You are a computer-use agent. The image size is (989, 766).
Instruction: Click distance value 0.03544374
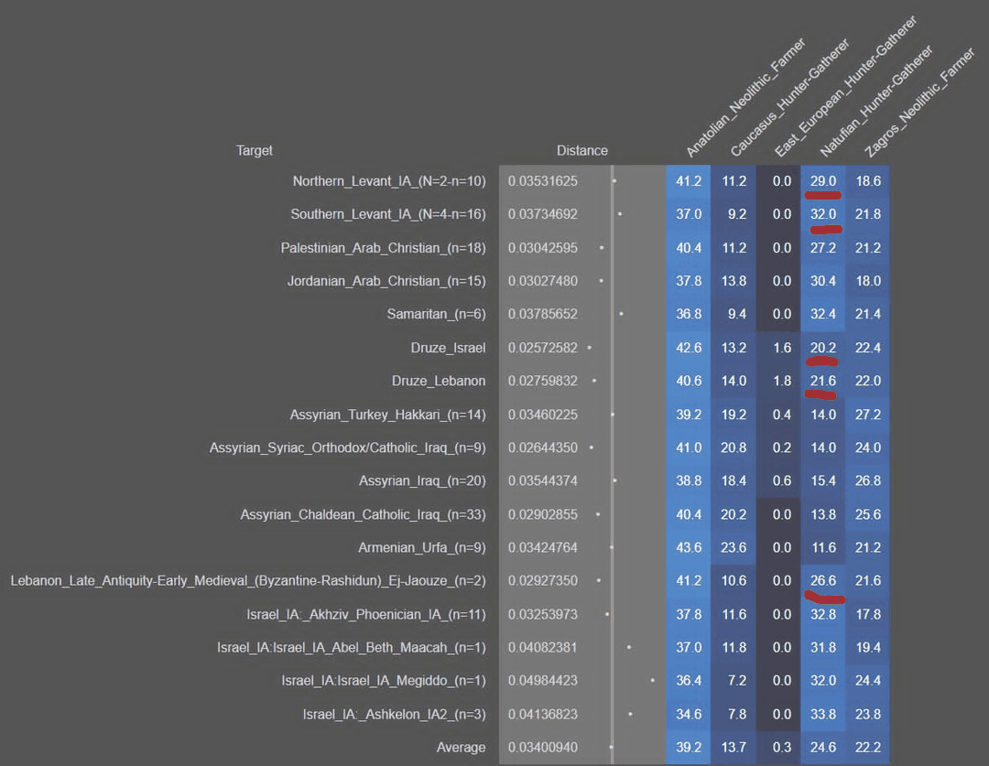coord(542,481)
